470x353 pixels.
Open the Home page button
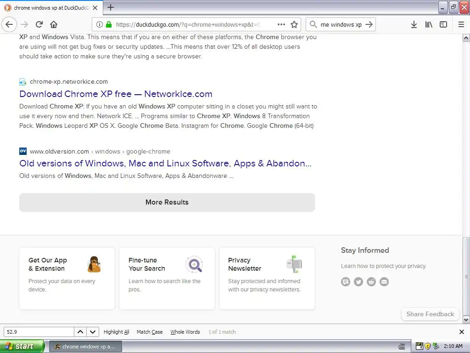click(x=54, y=24)
